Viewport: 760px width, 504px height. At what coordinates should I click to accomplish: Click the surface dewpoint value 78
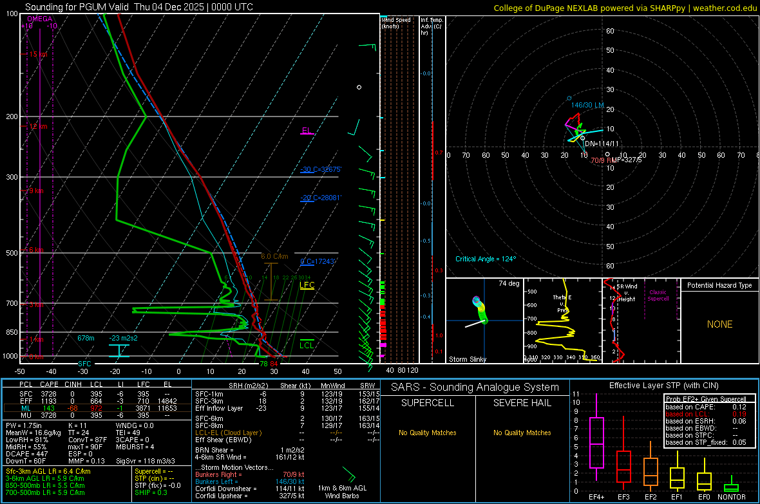[263, 364]
